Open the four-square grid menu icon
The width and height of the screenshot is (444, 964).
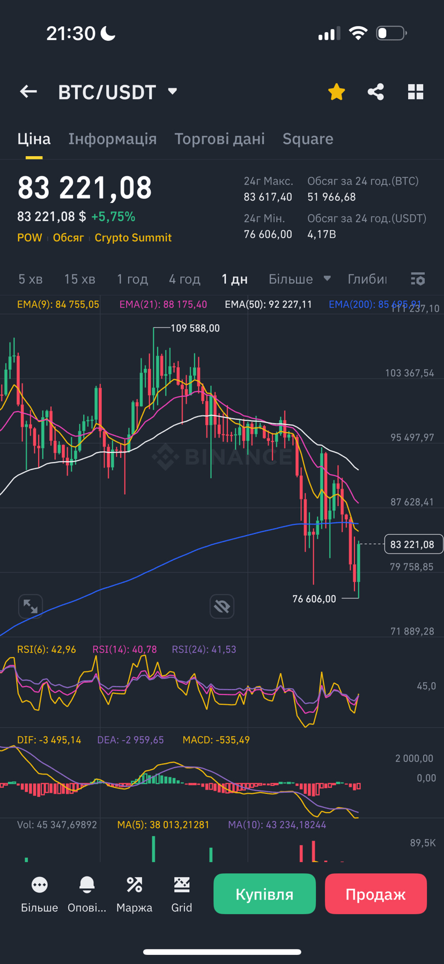pos(416,92)
